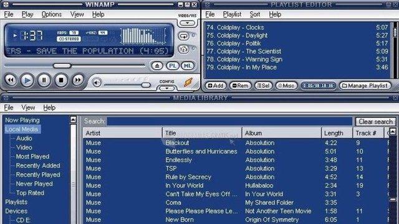Toggle the ML media library button
The image size is (399, 224).
pyautogui.click(x=188, y=66)
